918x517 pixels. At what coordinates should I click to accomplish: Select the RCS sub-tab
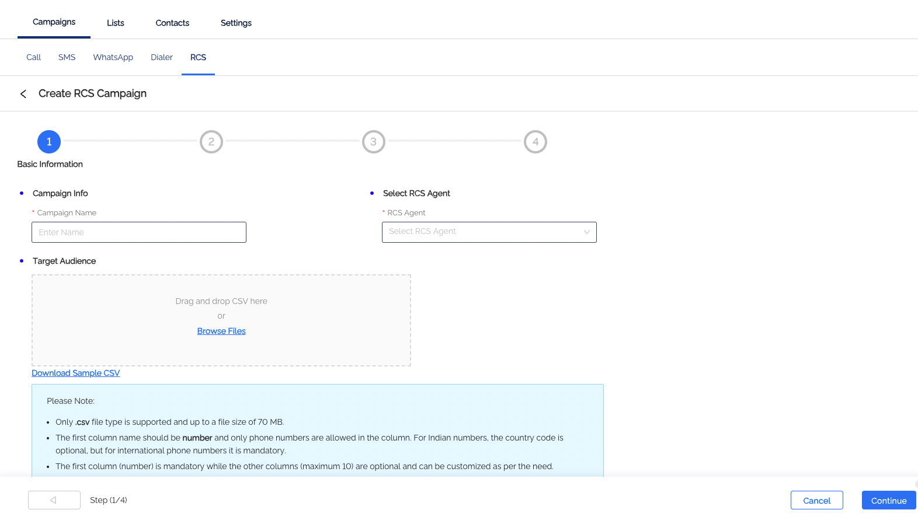(198, 57)
